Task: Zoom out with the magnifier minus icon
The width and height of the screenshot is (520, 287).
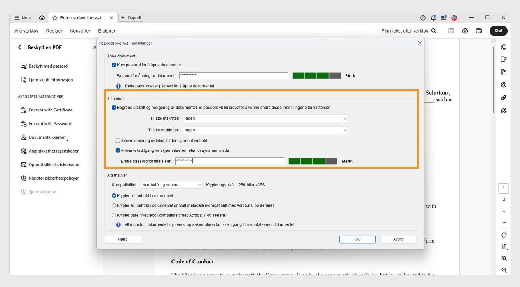Action: point(504,270)
